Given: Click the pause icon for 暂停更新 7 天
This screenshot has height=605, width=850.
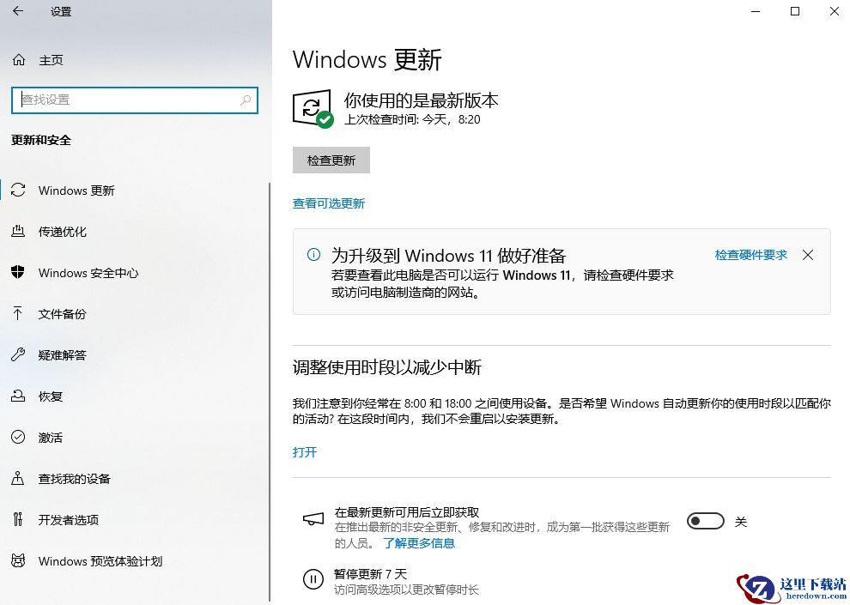Looking at the screenshot, I should (313, 579).
